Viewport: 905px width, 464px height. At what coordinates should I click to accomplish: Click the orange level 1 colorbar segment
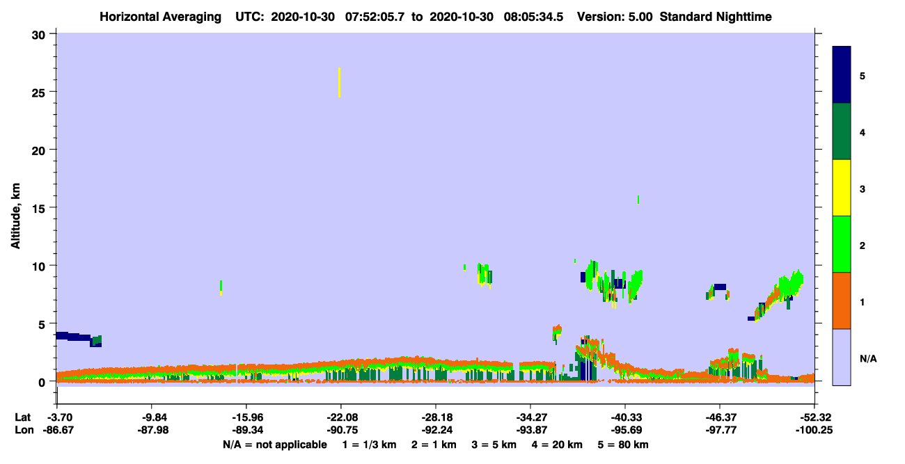pos(842,301)
